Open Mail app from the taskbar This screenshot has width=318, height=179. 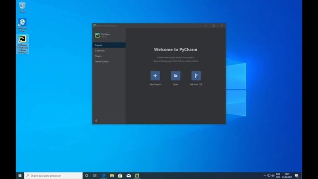coord(129,176)
